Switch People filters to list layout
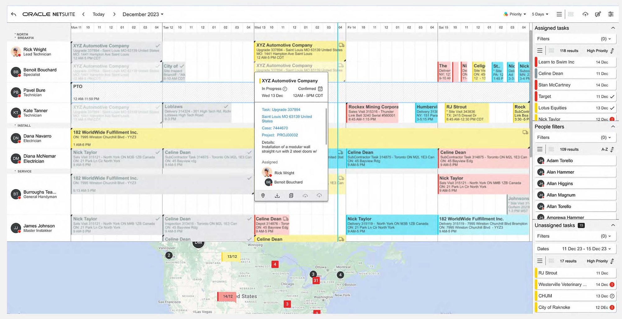Viewport: 622px width, 319px height. tap(540, 149)
